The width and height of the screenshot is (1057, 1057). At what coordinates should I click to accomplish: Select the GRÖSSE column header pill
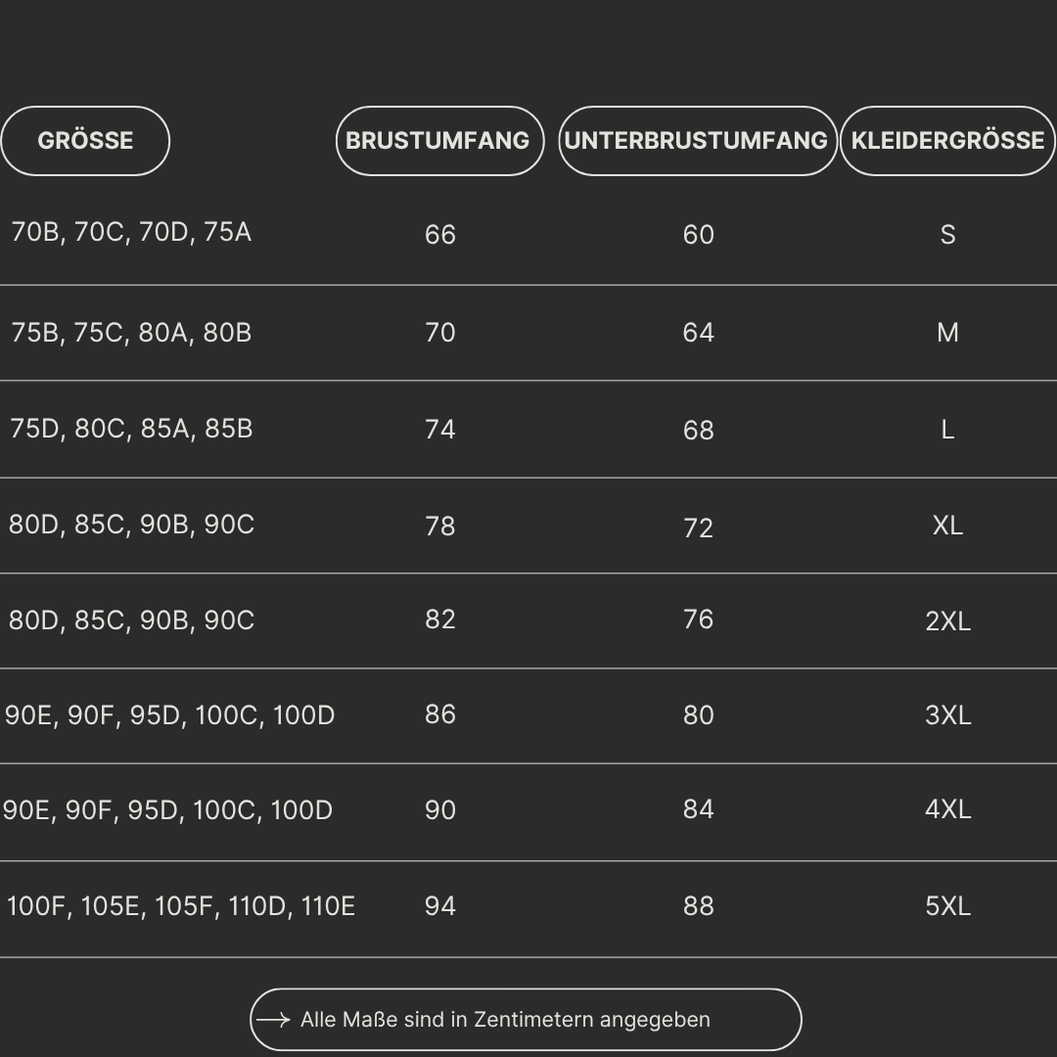[85, 141]
